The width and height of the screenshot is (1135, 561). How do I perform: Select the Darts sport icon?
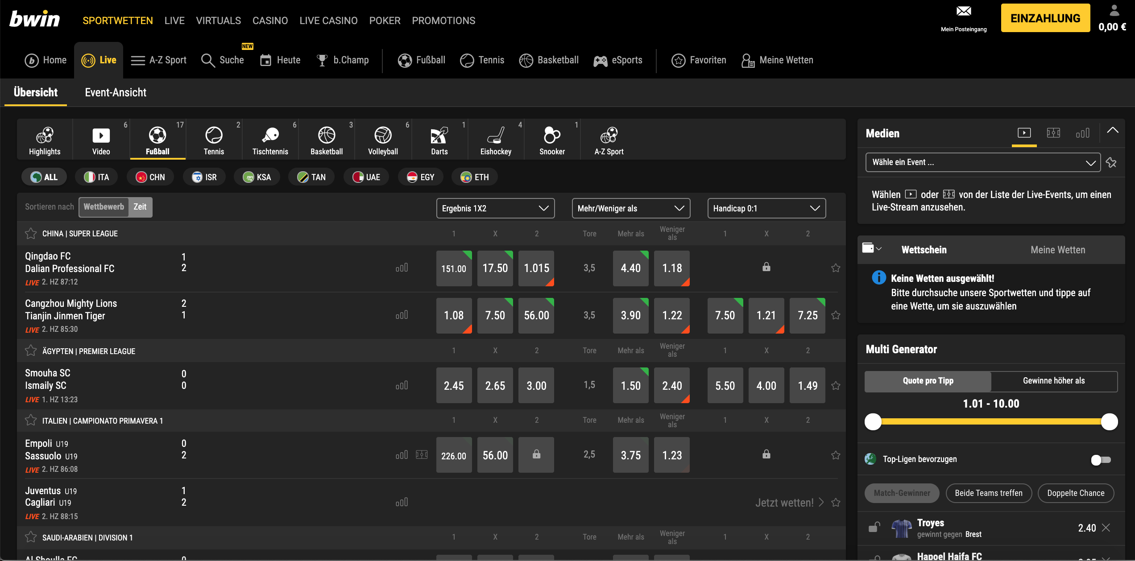coord(439,135)
